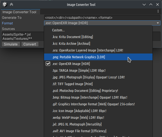Choose .bmp: Bitmap Image [Interchange]
Image resolution: width=162 pixels, height=137 pixels.
tap(98, 97)
